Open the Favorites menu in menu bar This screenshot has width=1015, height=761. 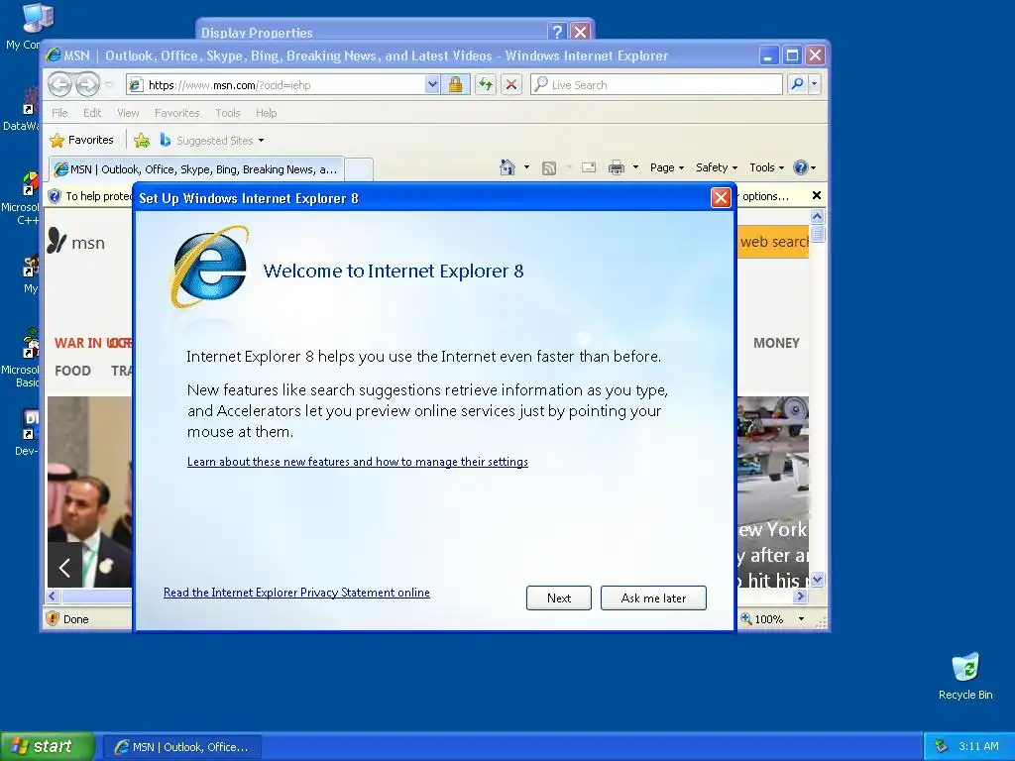pyautogui.click(x=176, y=113)
